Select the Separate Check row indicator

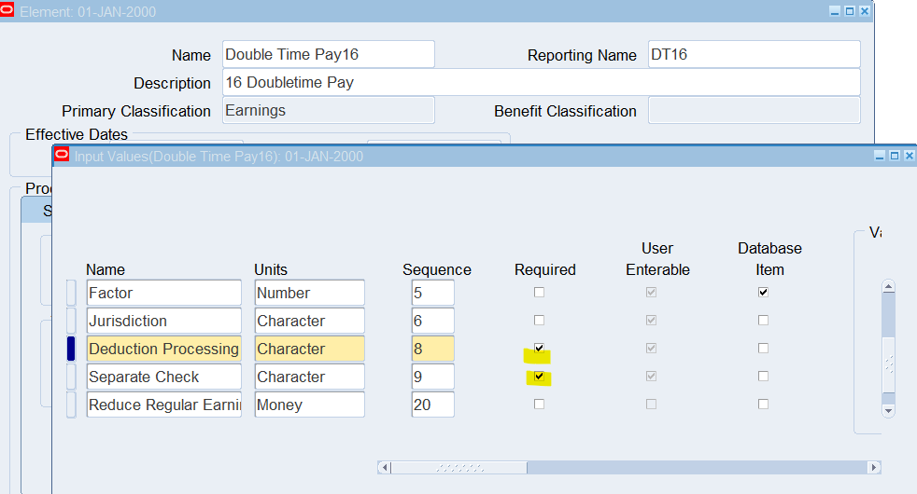tap(71, 377)
